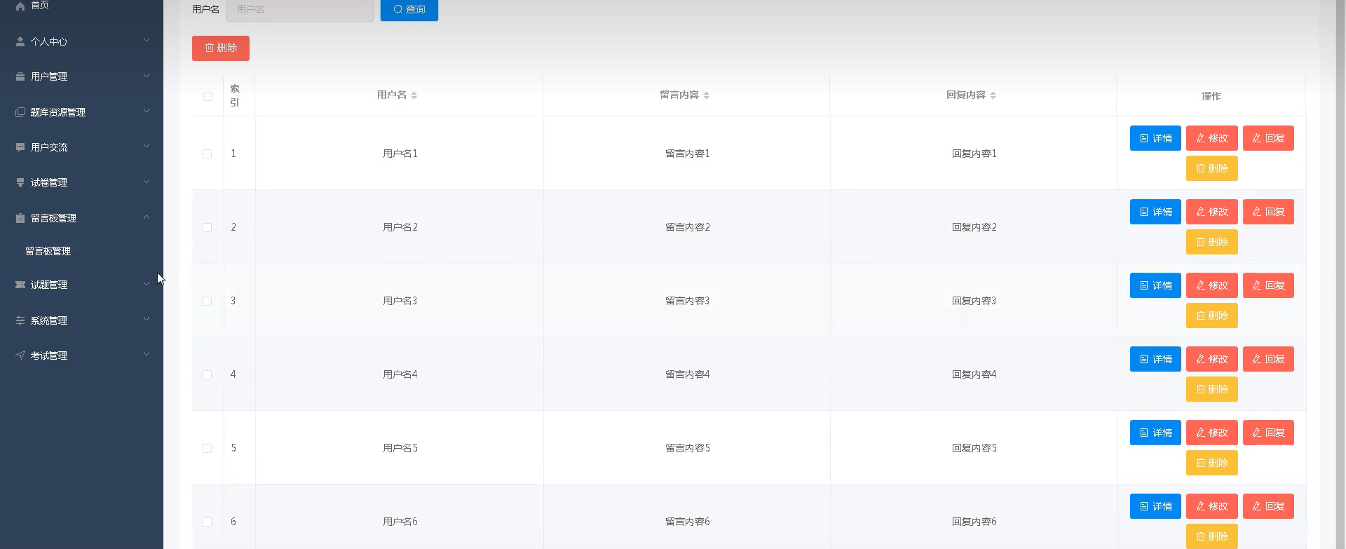Click the sort arrows on 用户名 column
The image size is (1346, 549).
(414, 95)
